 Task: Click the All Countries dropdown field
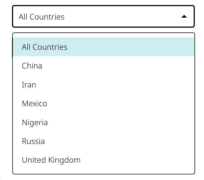coord(103,17)
